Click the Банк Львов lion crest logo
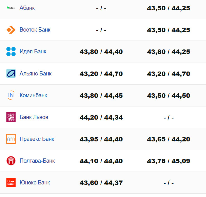 (x=11, y=117)
